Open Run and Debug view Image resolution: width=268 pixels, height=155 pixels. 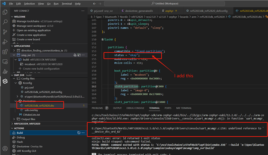point(5,42)
